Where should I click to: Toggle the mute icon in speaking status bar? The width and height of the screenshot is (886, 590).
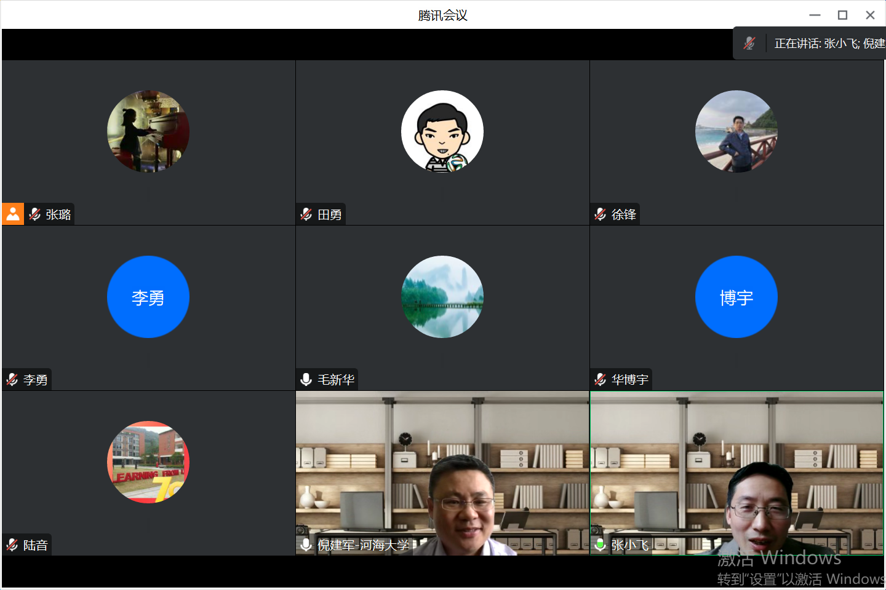[x=749, y=44]
